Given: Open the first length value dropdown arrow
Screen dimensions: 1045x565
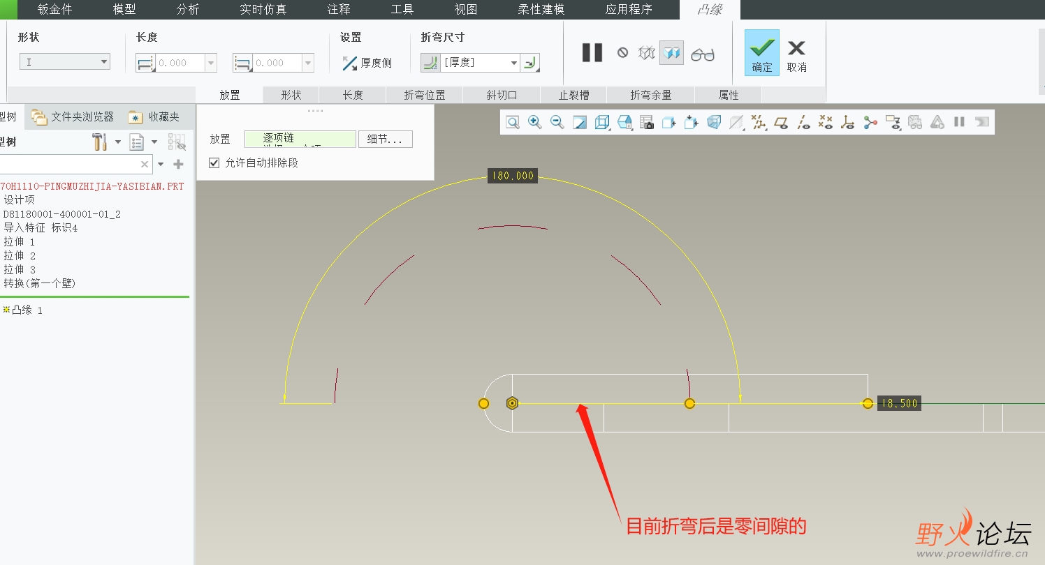Looking at the screenshot, I should pyautogui.click(x=210, y=63).
